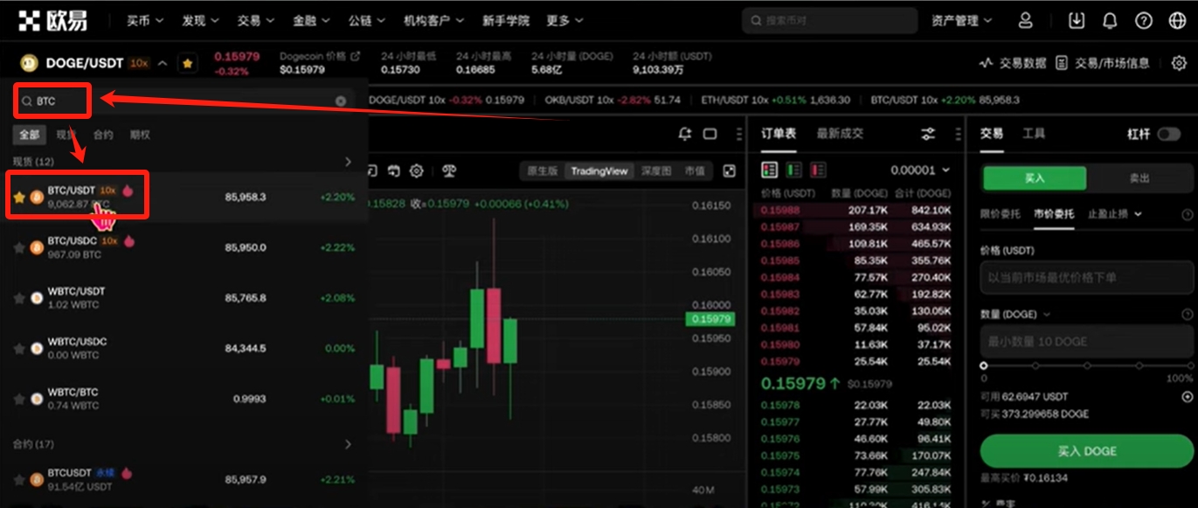This screenshot has height=508, width=1198.
Task: Open the 0.00001 depth precision dropdown
Action: (920, 170)
